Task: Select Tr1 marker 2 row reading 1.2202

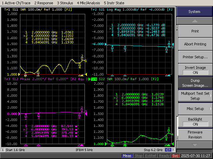Action: pyautogui.click(x=49, y=36)
